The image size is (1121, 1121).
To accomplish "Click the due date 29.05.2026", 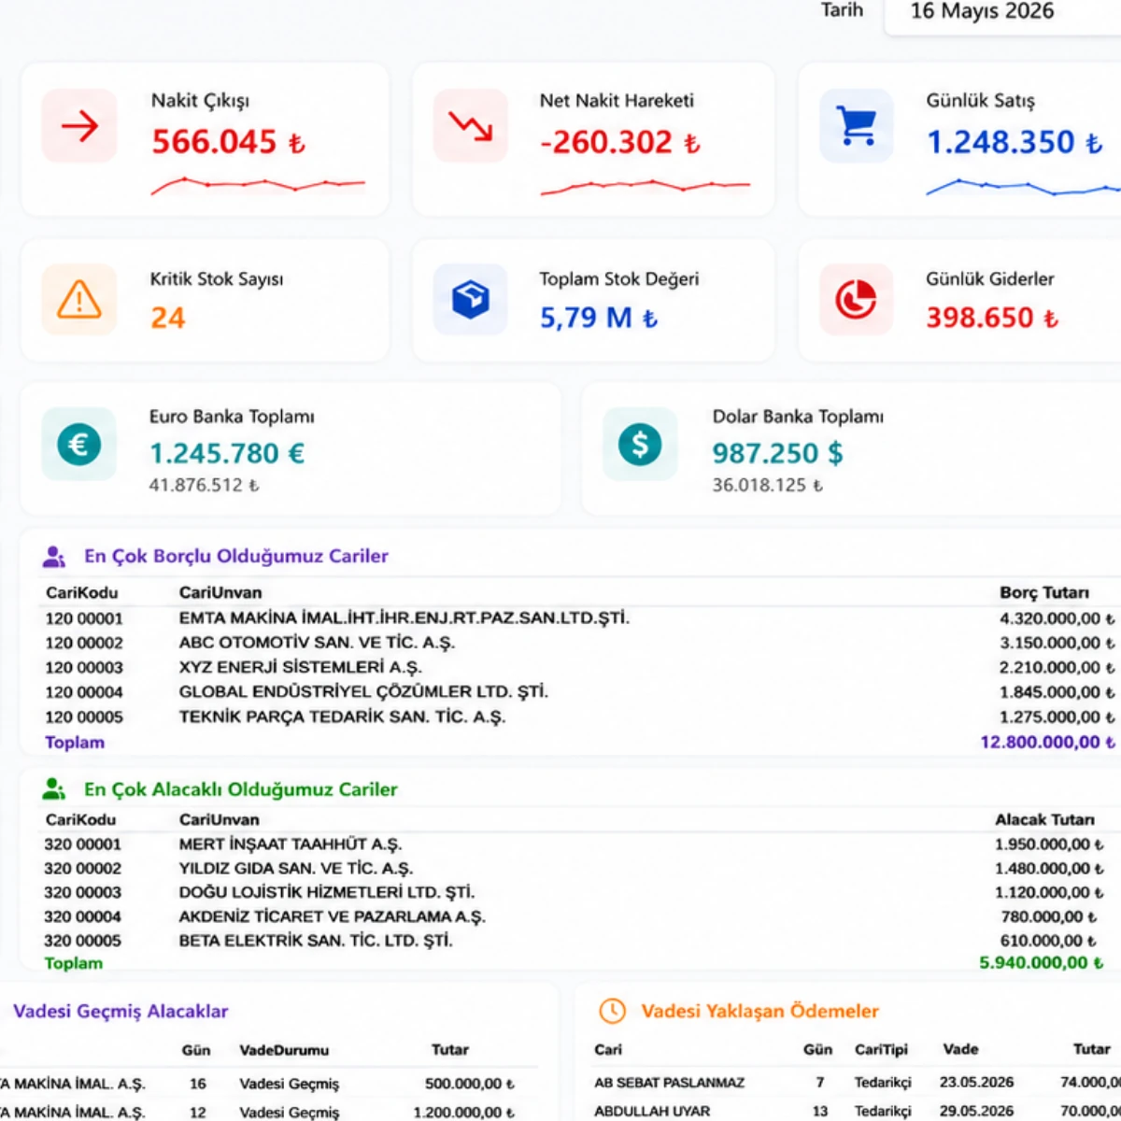I will pos(976,1111).
